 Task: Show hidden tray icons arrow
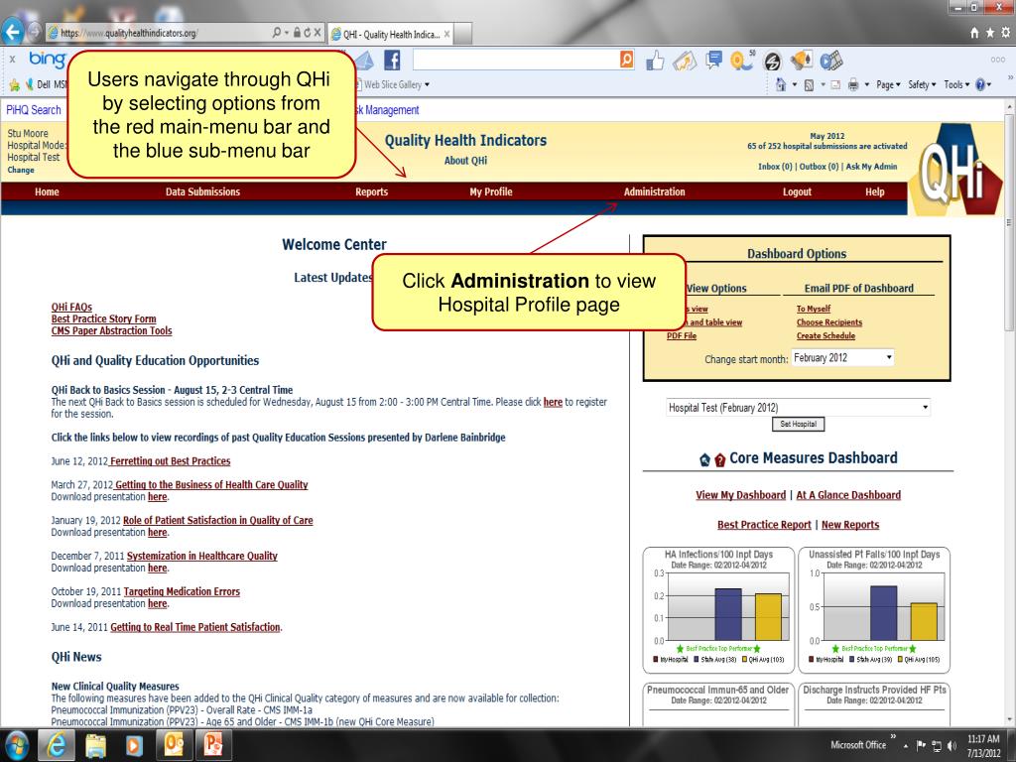pyautogui.click(x=905, y=746)
